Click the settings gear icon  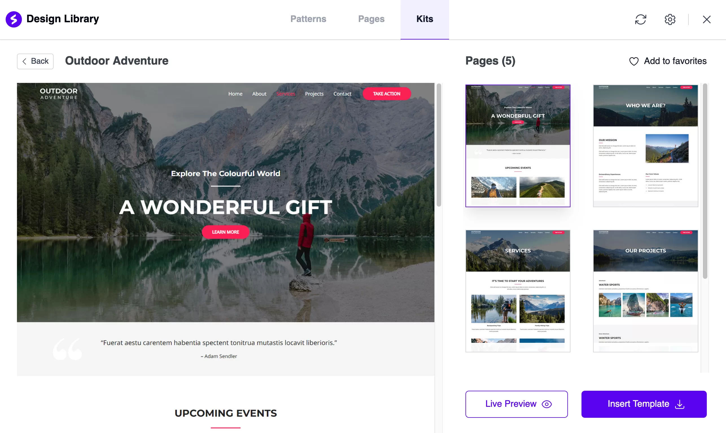(x=670, y=19)
